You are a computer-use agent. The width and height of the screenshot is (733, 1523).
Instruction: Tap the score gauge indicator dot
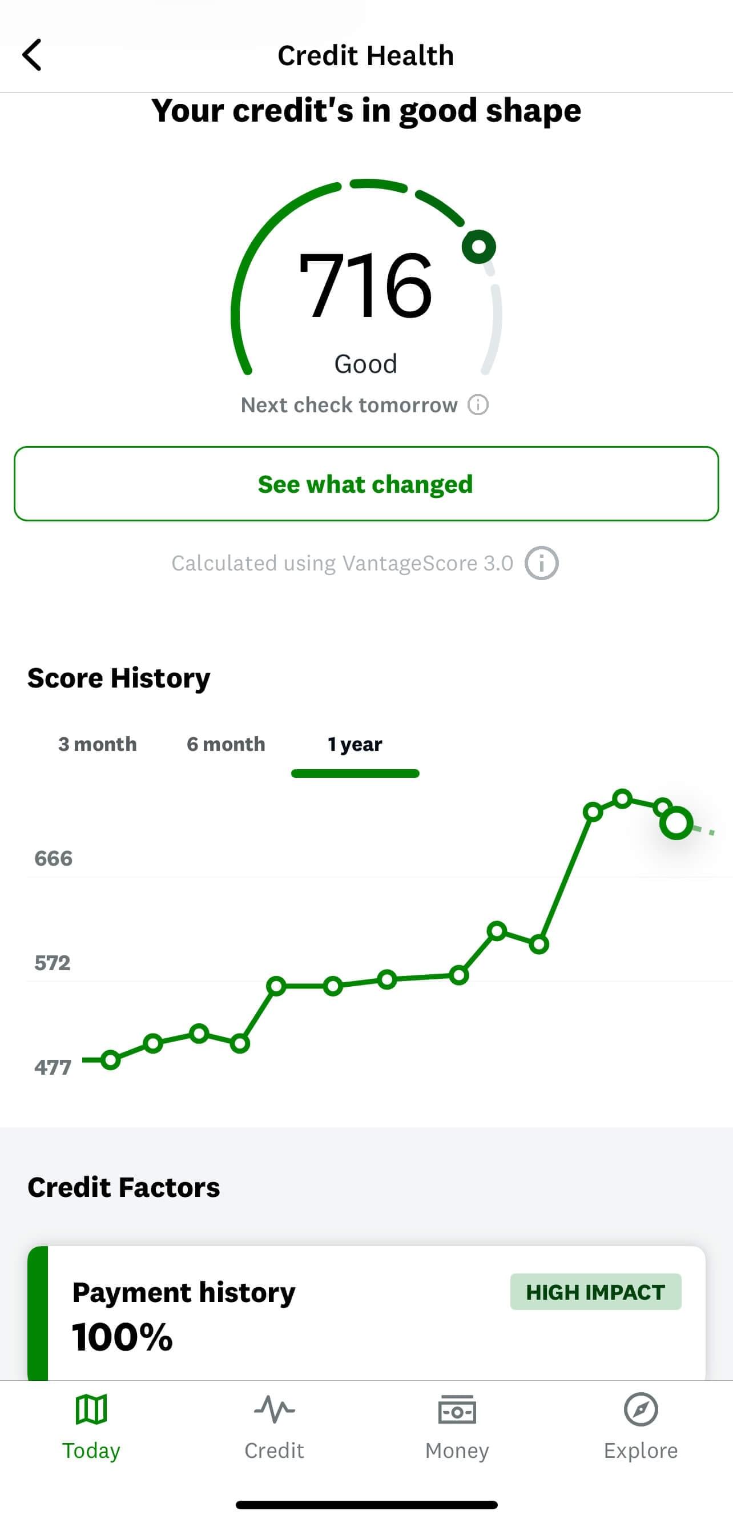[479, 247]
